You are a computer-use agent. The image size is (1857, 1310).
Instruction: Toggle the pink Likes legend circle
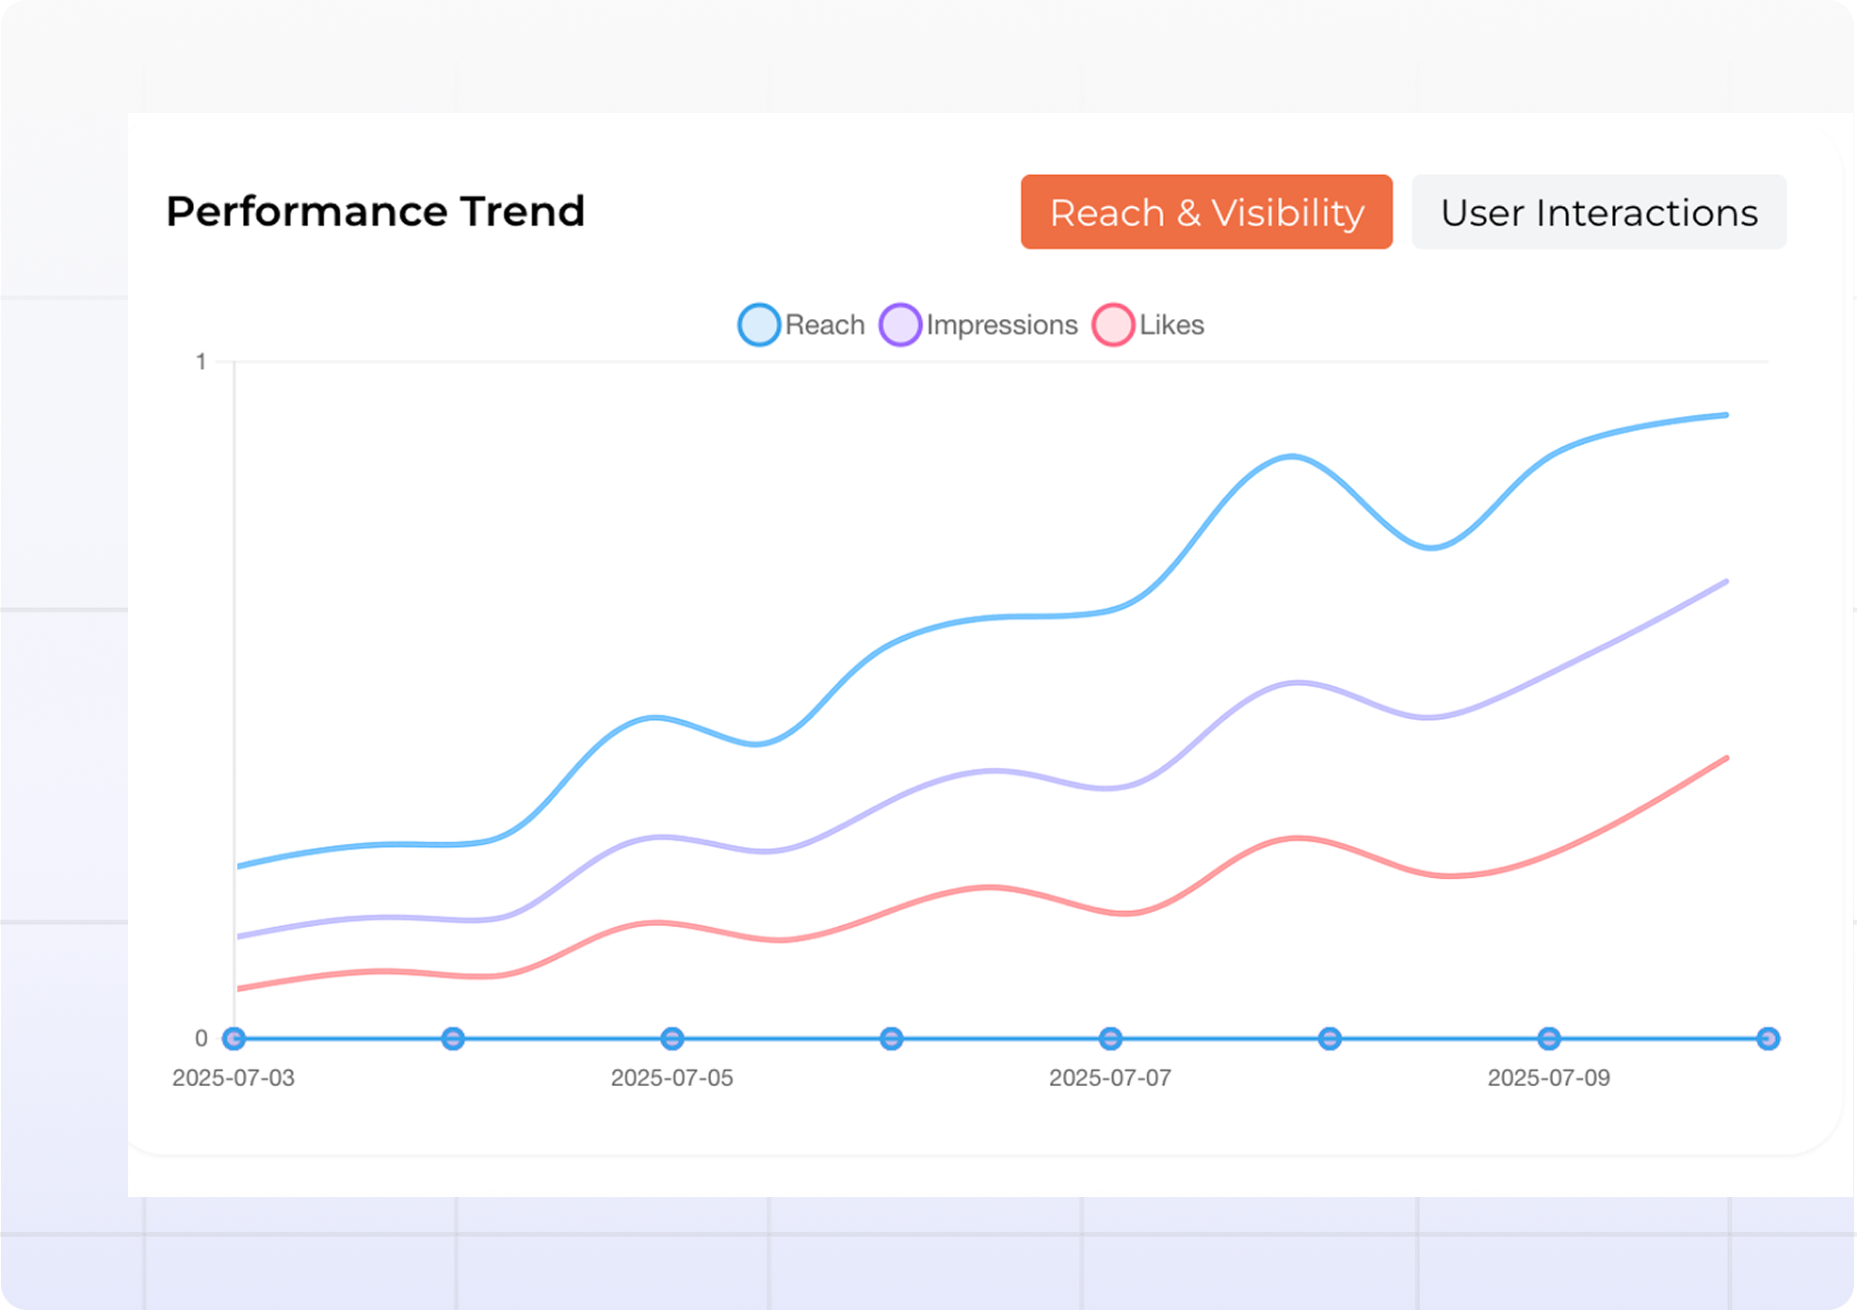[x=1113, y=325]
